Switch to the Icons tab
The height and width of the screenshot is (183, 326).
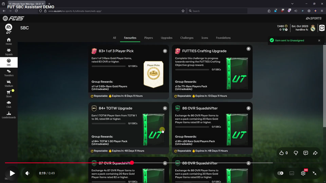[x=205, y=38]
